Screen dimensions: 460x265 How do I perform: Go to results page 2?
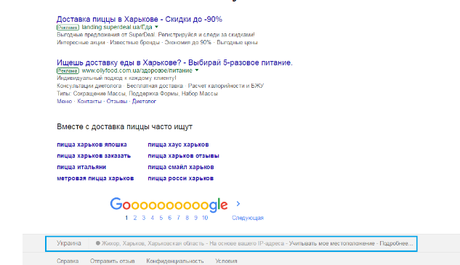(x=135, y=218)
